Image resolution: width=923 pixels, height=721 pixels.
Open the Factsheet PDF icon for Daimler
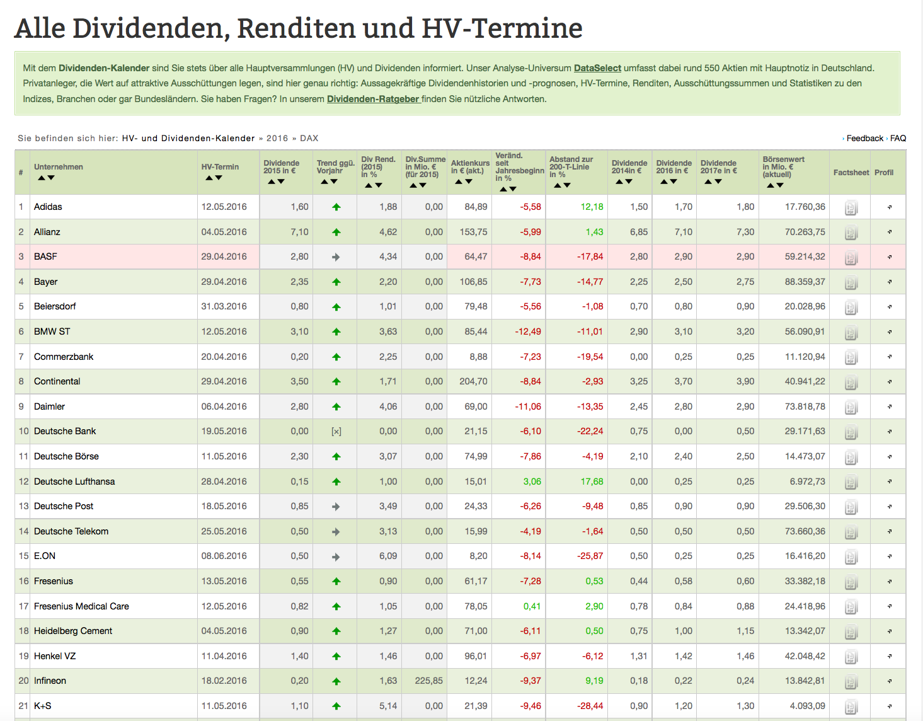851,407
